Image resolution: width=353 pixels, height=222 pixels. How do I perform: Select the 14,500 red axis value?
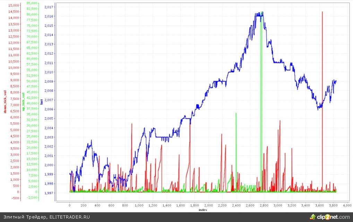(14, 11)
